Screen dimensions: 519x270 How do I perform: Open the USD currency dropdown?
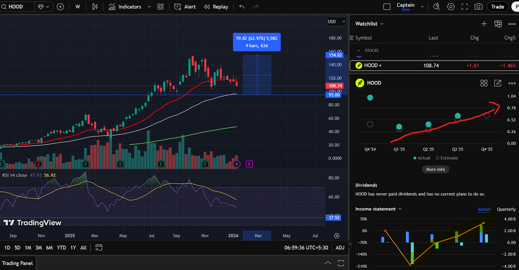[x=336, y=22]
